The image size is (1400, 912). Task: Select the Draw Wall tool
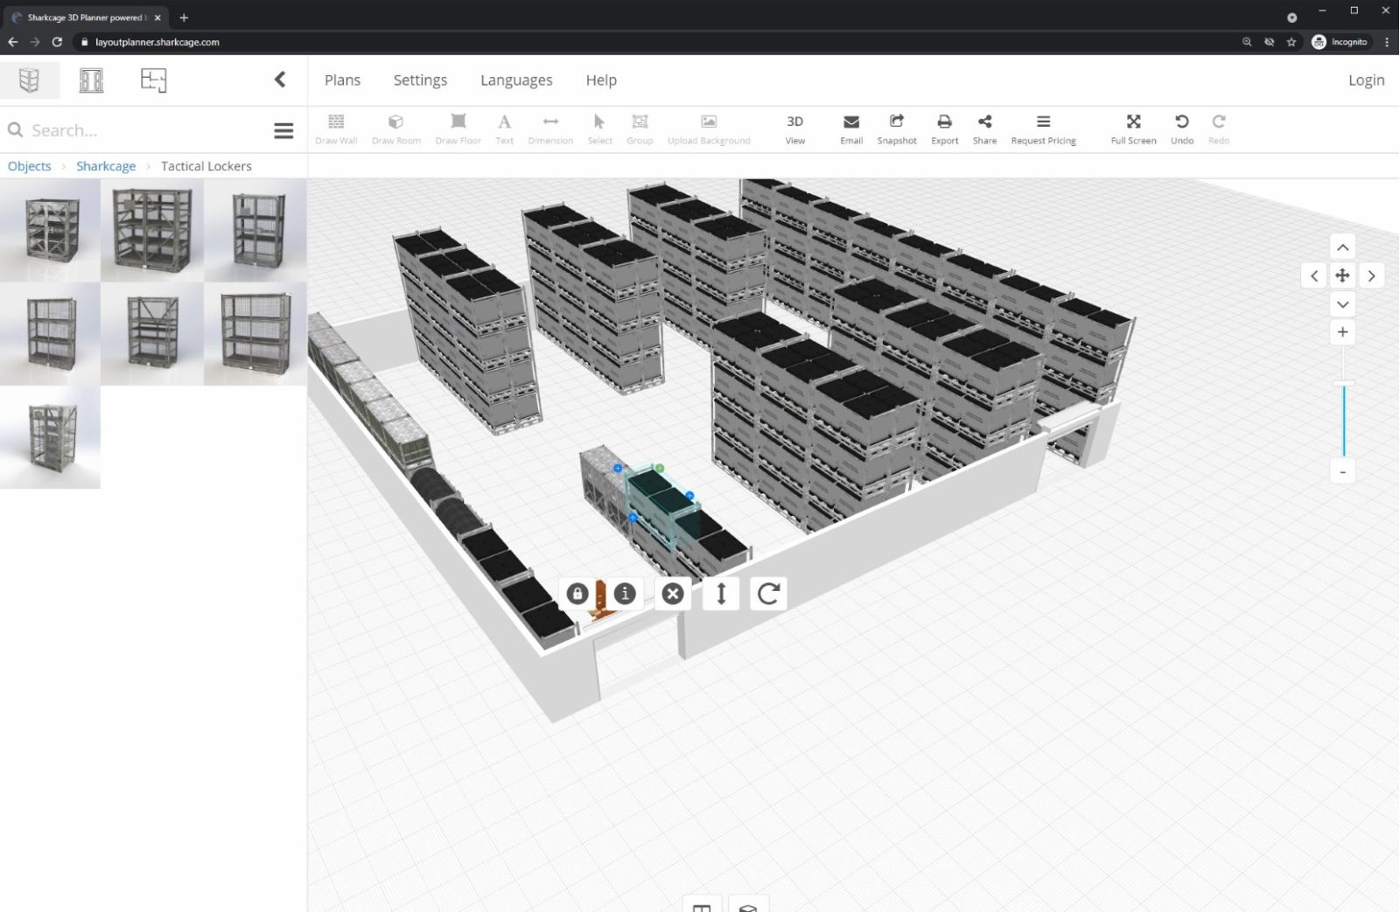(x=335, y=129)
